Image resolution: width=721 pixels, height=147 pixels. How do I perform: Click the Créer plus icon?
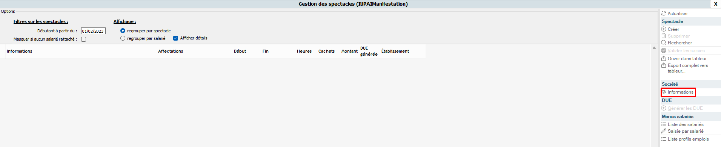click(x=664, y=29)
